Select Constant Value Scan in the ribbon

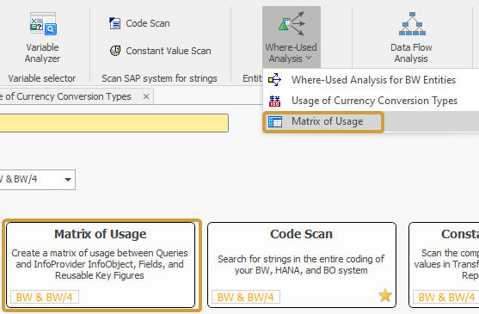point(160,51)
